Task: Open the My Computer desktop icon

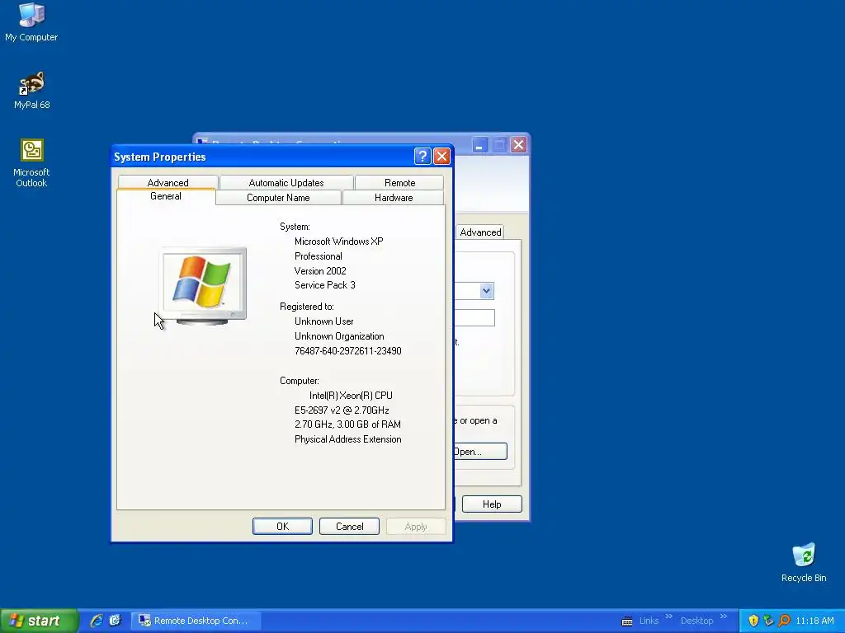Action: point(31,22)
